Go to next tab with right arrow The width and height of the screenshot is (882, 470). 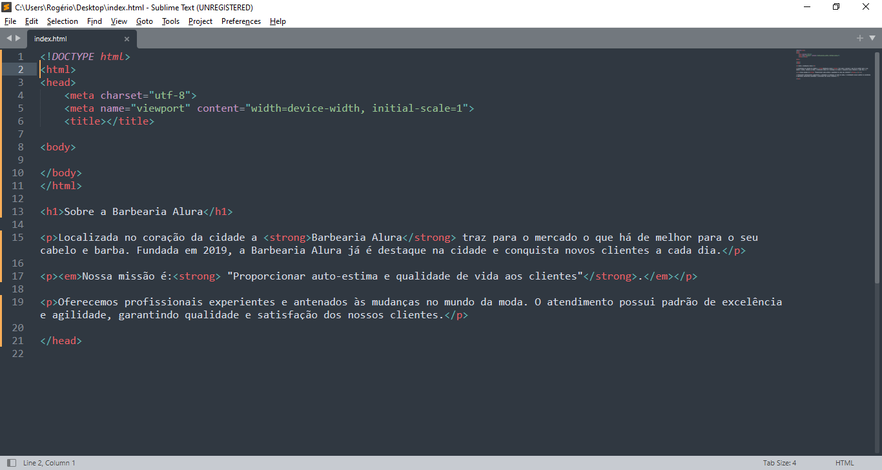[18, 38]
